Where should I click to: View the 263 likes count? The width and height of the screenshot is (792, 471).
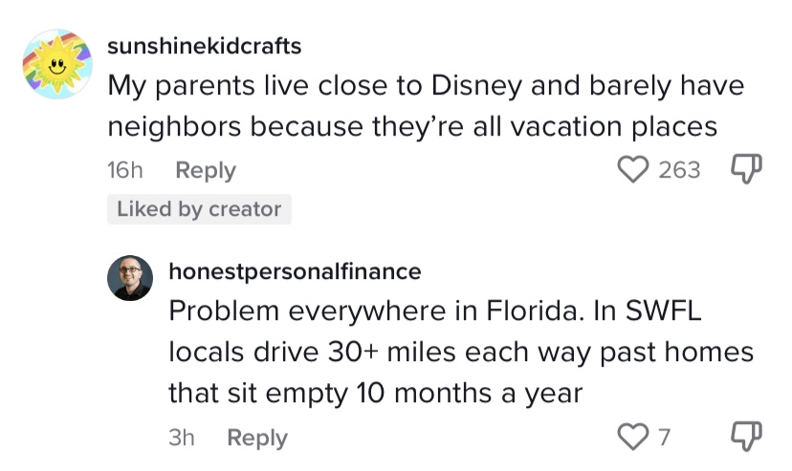pos(679,169)
